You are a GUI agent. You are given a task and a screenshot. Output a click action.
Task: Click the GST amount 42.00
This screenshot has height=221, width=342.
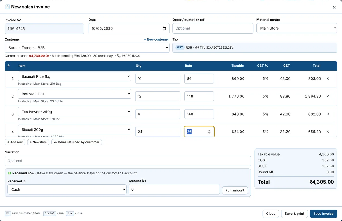(285, 114)
